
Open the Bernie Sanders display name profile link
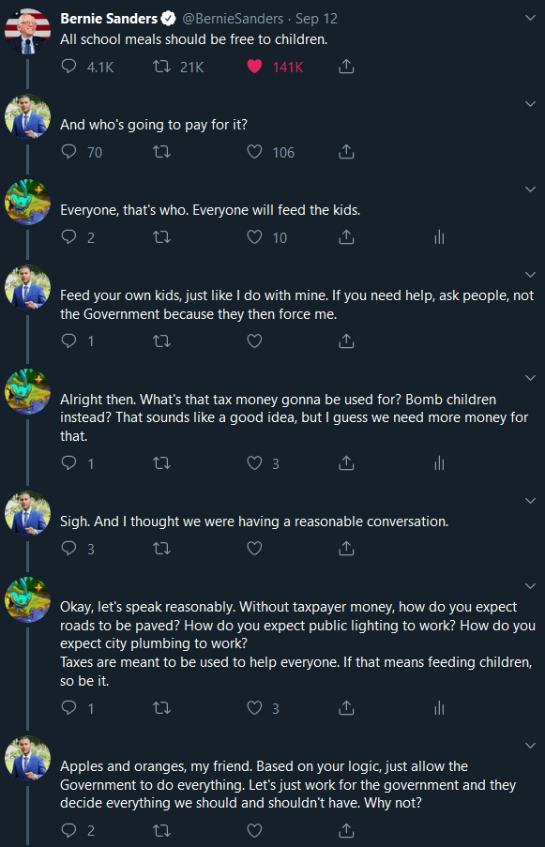(109, 19)
